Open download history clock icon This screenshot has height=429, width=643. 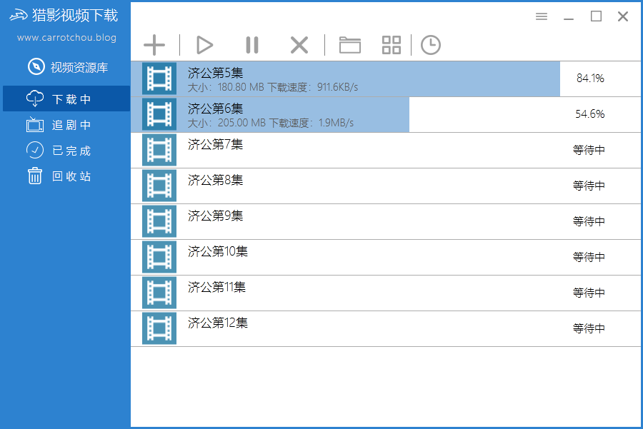coord(431,44)
